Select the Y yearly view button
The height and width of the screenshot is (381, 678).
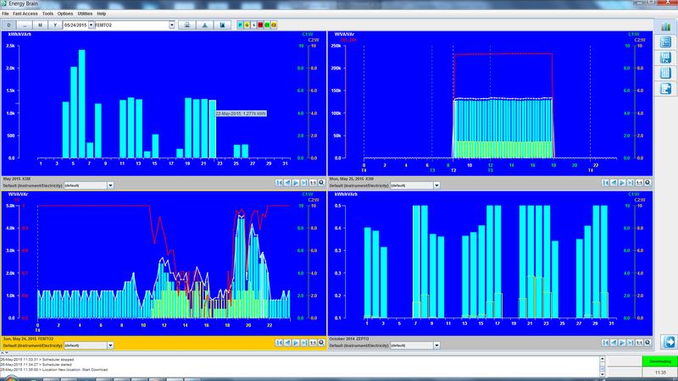tap(55, 25)
